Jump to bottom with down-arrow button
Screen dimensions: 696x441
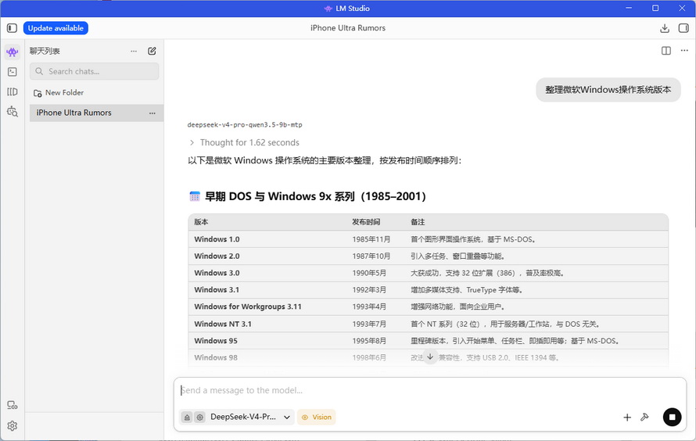(430, 357)
